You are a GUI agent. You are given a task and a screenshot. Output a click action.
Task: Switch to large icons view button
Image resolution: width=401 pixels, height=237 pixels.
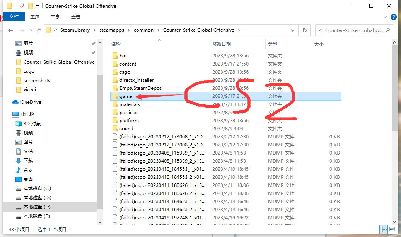[x=392, y=229]
